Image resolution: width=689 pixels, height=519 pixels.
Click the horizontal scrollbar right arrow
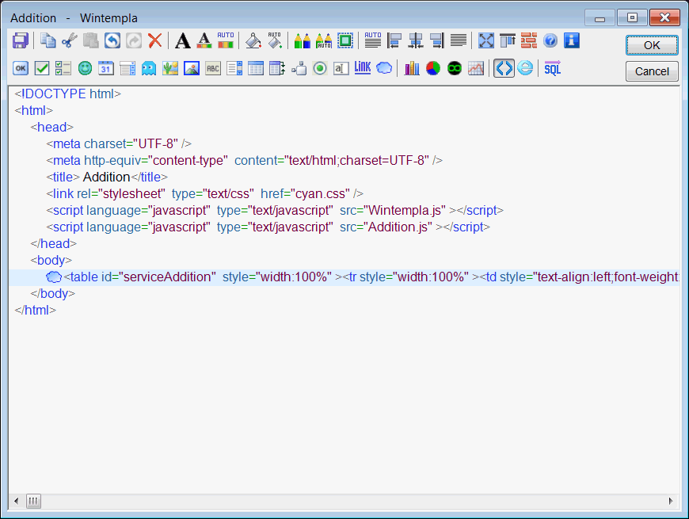coord(671,501)
